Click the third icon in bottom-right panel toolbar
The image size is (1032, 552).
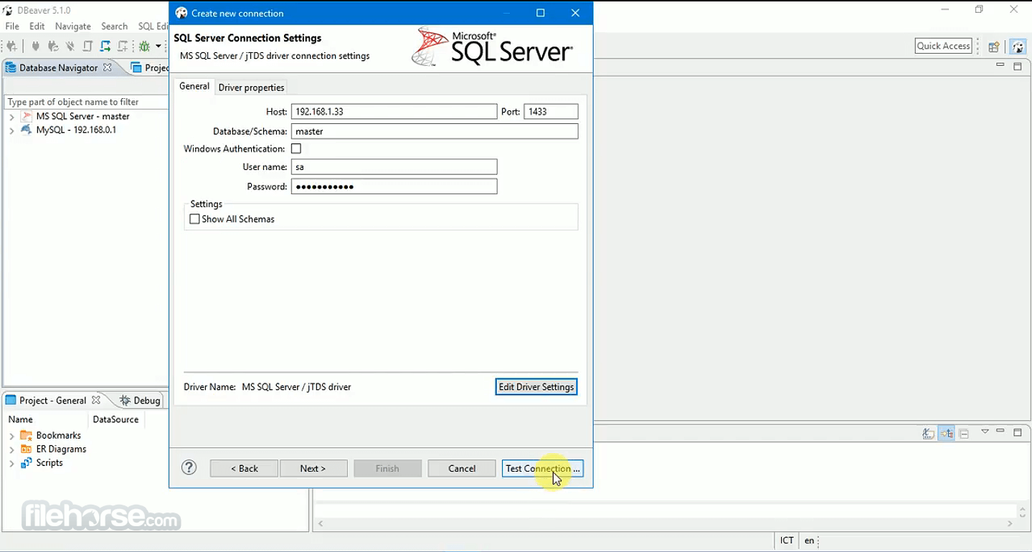click(965, 434)
